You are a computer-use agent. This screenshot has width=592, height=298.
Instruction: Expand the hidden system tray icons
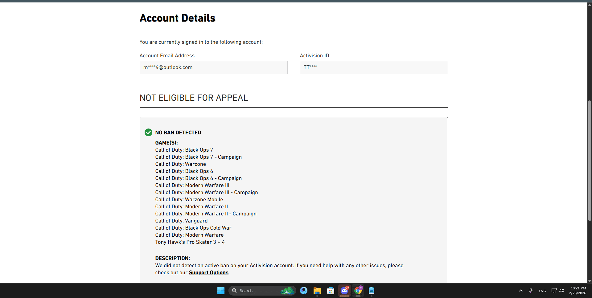coord(521,291)
